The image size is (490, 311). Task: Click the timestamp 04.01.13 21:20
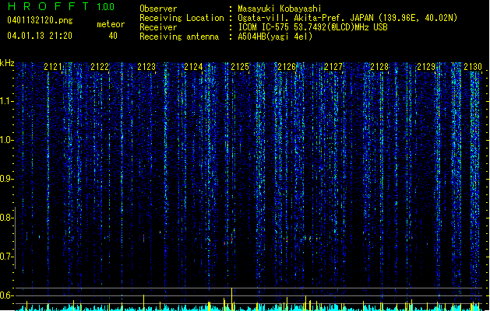point(40,36)
